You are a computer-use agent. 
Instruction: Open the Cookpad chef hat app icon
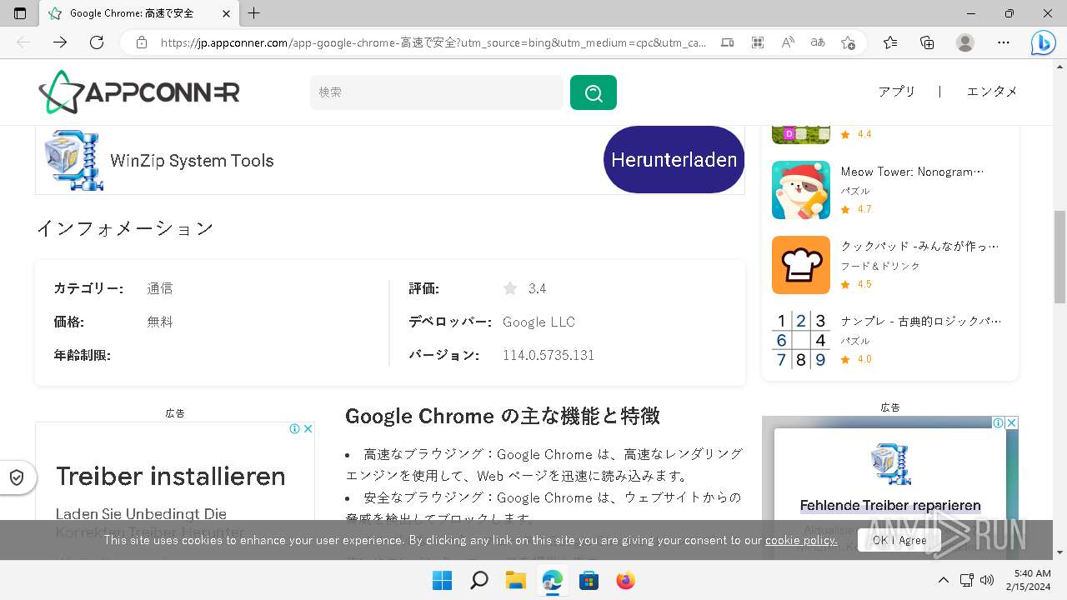click(801, 265)
